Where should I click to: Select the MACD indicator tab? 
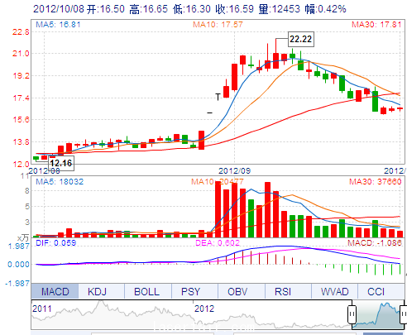click(55, 291)
